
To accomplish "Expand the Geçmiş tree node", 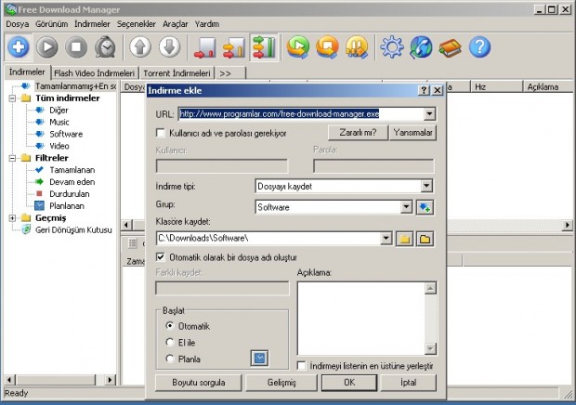I will [12, 218].
